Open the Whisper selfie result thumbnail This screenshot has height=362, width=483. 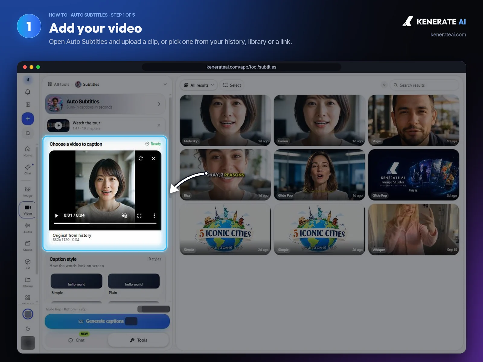tap(414, 229)
